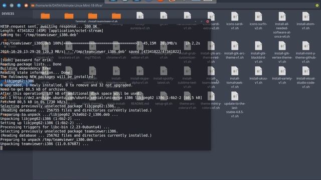Select install-mint-y-theme-github-v1.sh script
This screenshot has width=321, height=180.
point(305,52)
